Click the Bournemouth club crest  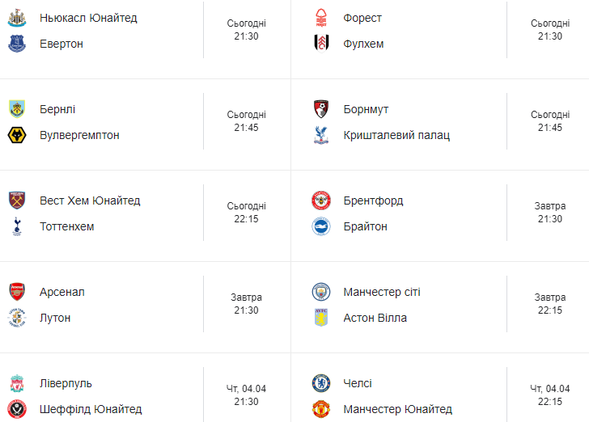[320, 109]
